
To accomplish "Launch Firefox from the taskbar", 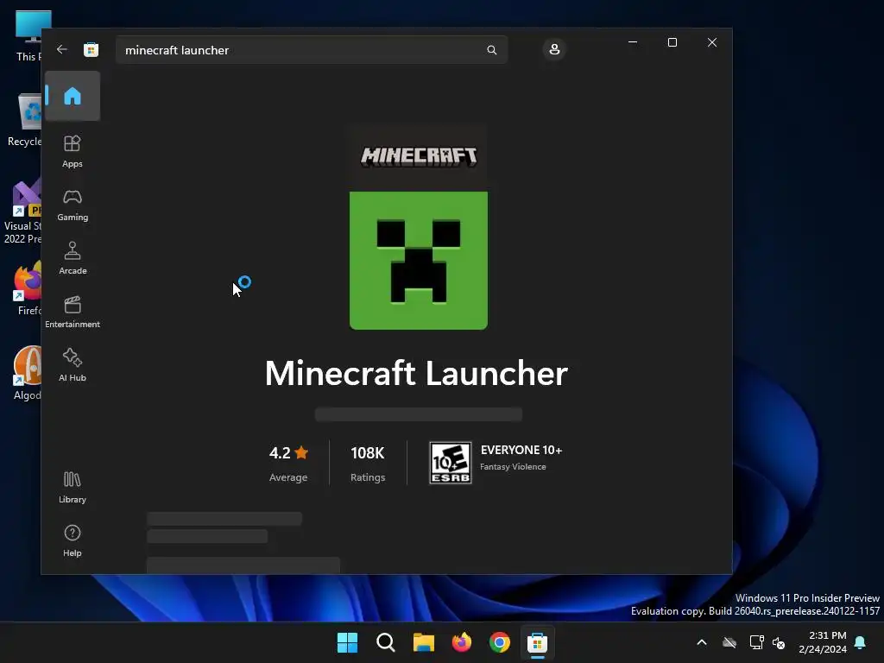I will [462, 642].
